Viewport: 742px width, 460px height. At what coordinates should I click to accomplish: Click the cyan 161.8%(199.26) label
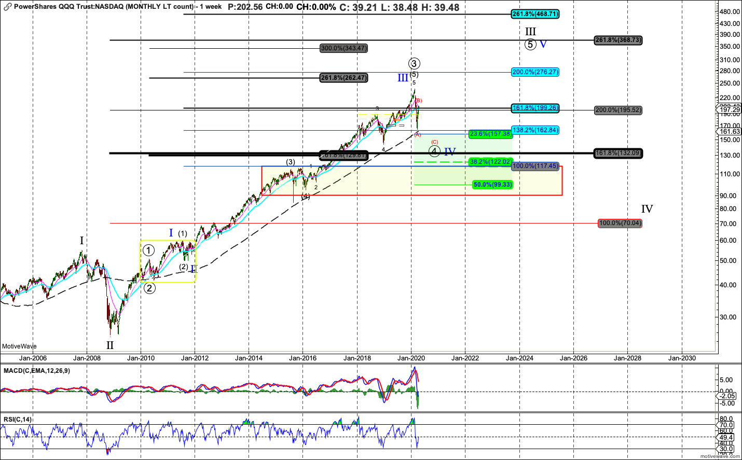pos(535,108)
